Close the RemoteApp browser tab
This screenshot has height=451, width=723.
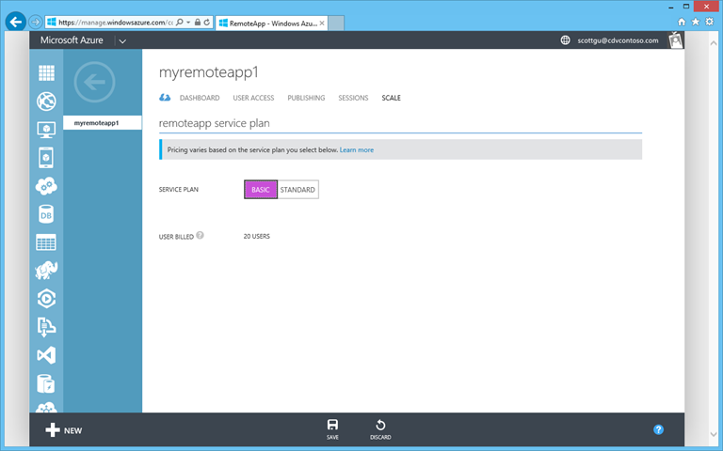322,23
